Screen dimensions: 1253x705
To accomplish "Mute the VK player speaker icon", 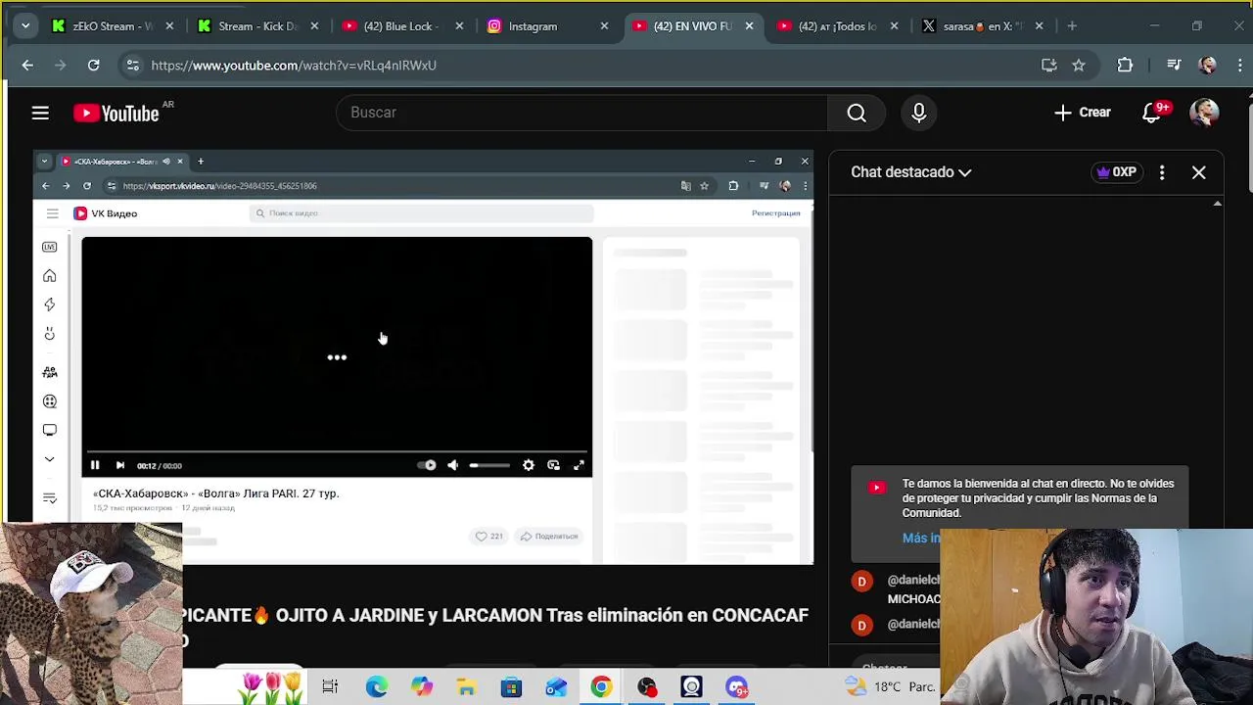I will click(x=452, y=466).
